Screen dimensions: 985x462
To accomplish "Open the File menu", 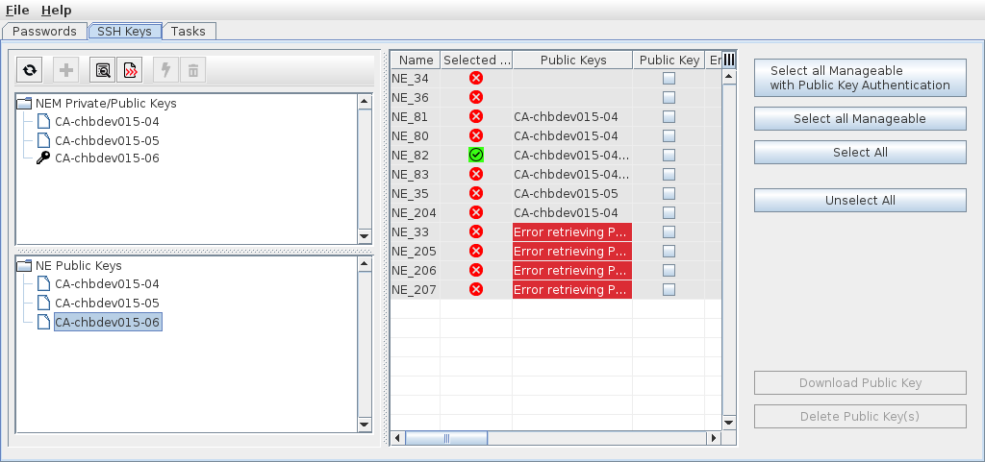I will (17, 10).
